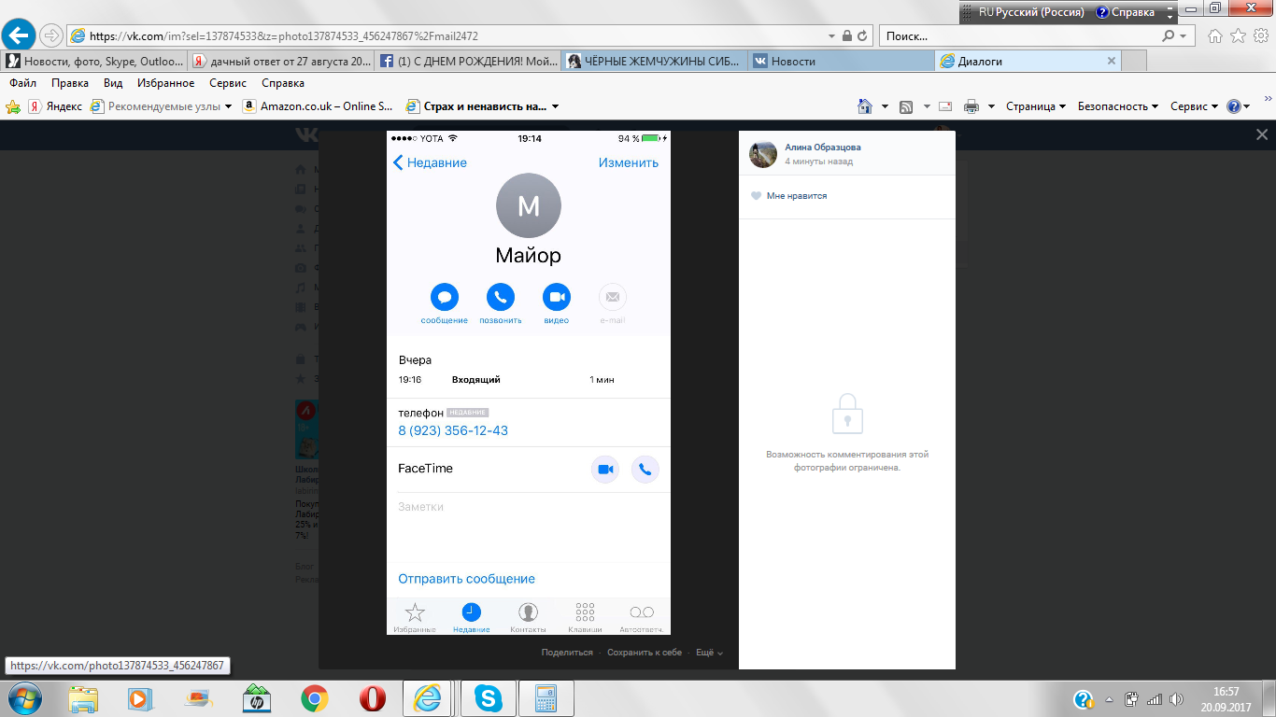Screen dimensions: 1276x717
Task: Click the 'Поделиться' link below the photo
Action: (567, 653)
